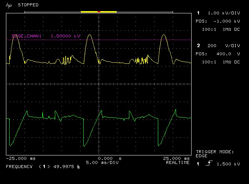The height and width of the screenshot is (184, 249).
Task: Click 'FREQUENCY (1) 49.9975 Hz' measurement
Action: point(43,167)
